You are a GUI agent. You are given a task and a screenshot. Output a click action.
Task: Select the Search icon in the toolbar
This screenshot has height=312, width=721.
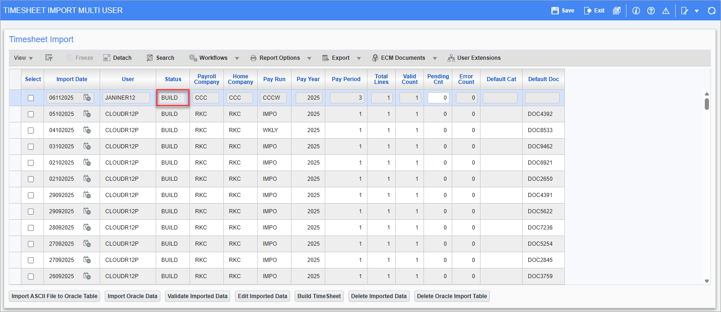pos(150,57)
